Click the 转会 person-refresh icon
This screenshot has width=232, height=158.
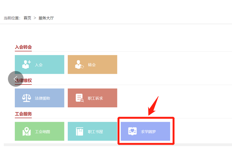80,65
